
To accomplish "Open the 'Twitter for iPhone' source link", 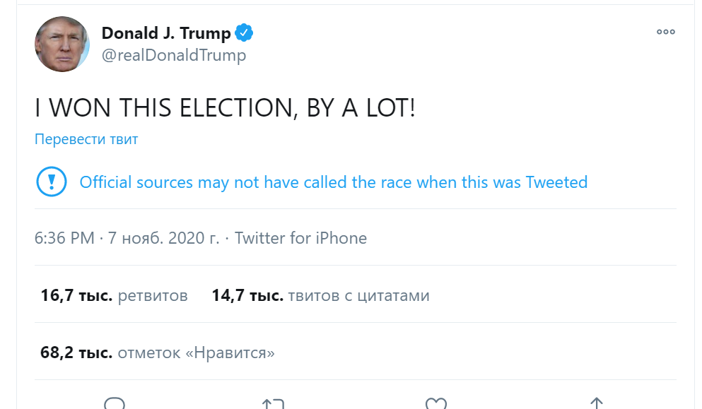I will [x=300, y=238].
